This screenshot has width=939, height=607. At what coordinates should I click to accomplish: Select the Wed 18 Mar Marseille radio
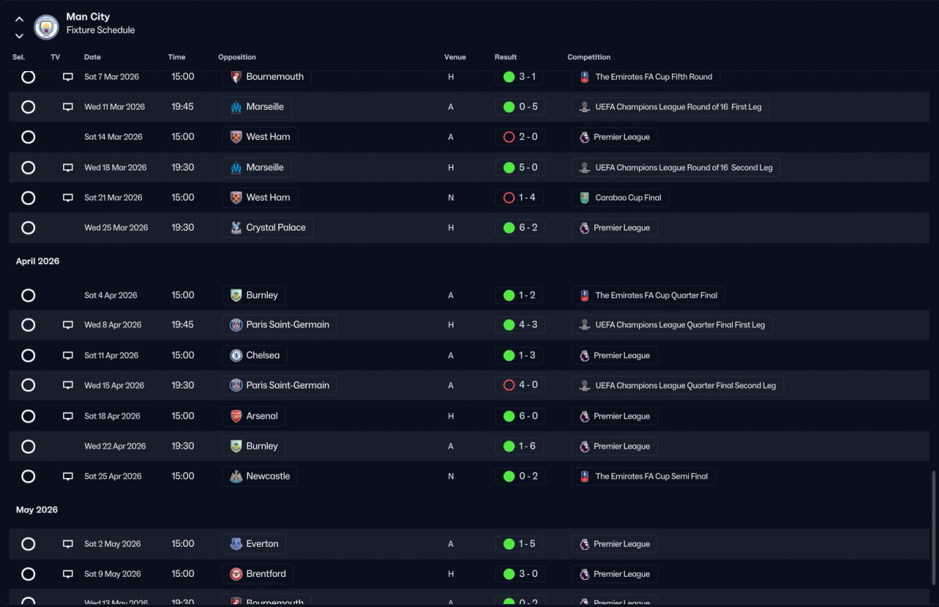[x=28, y=168]
